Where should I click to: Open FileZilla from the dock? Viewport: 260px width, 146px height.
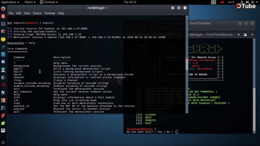[3, 16]
